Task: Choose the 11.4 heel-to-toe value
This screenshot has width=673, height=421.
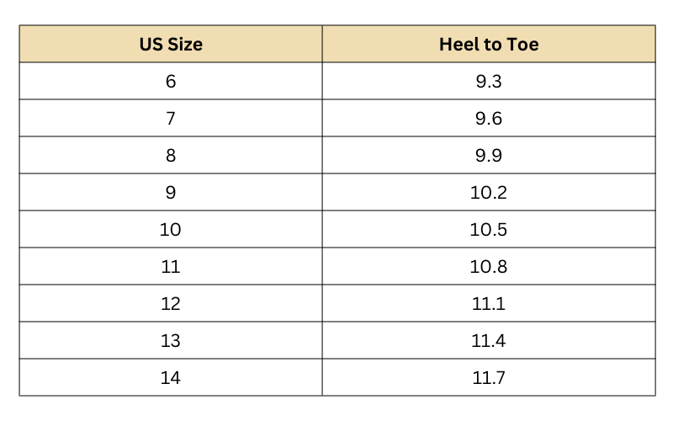Action: tap(489, 341)
